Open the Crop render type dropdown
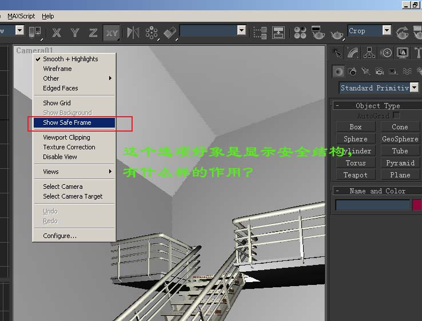Image resolution: width=422 pixels, height=321 pixels. point(387,31)
